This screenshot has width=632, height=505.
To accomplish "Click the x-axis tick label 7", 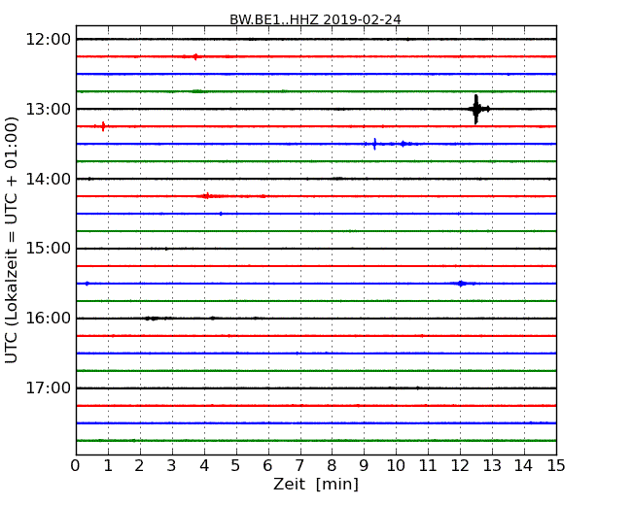I will pyautogui.click(x=299, y=466).
